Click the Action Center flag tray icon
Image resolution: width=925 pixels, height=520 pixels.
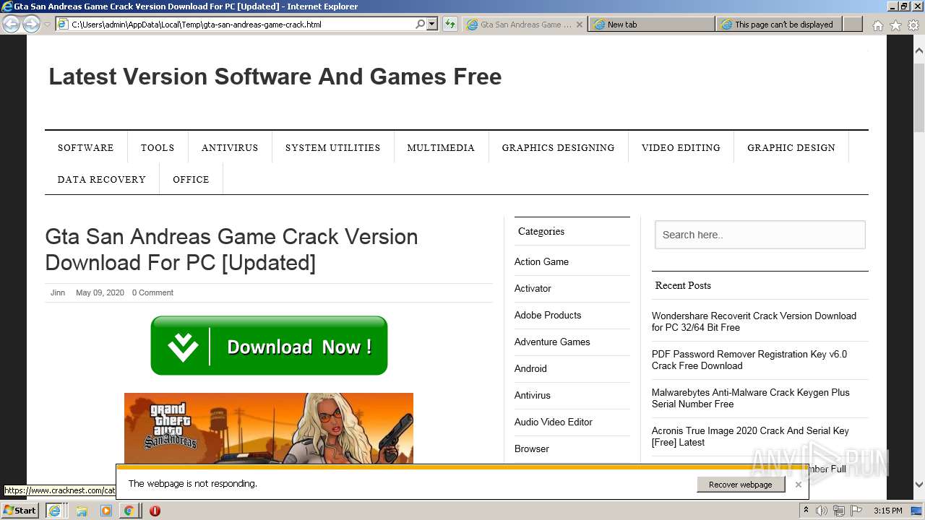pos(856,511)
